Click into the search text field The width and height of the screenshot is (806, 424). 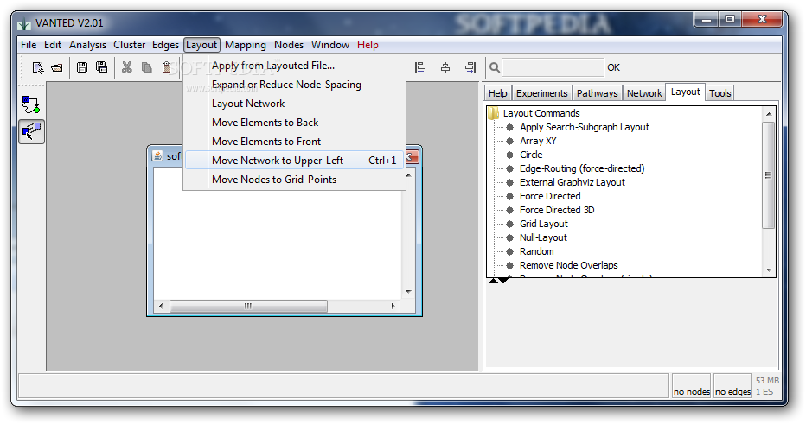point(553,67)
